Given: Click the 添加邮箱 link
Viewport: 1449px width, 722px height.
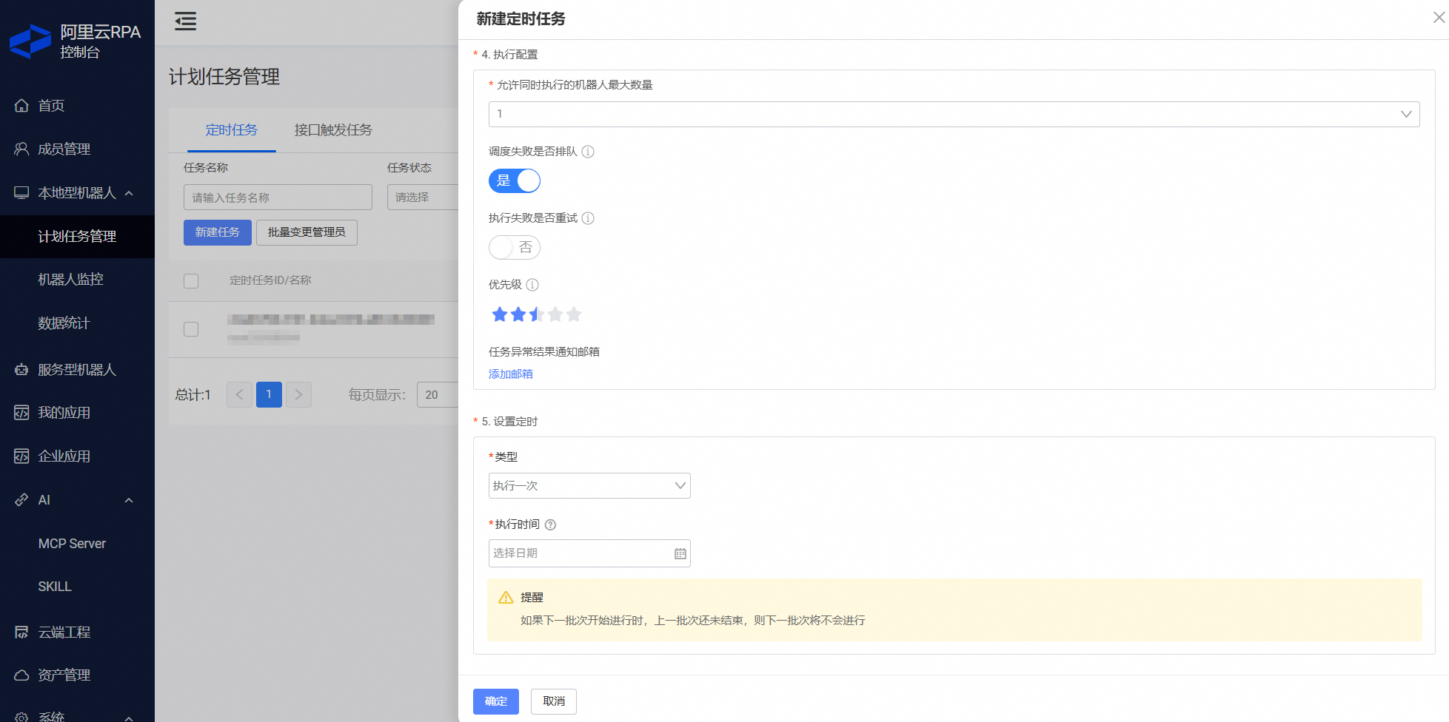Looking at the screenshot, I should [x=511, y=374].
